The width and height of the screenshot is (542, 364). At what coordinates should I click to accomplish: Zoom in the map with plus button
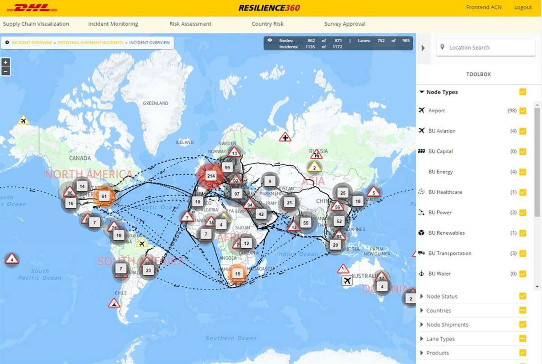click(x=5, y=63)
